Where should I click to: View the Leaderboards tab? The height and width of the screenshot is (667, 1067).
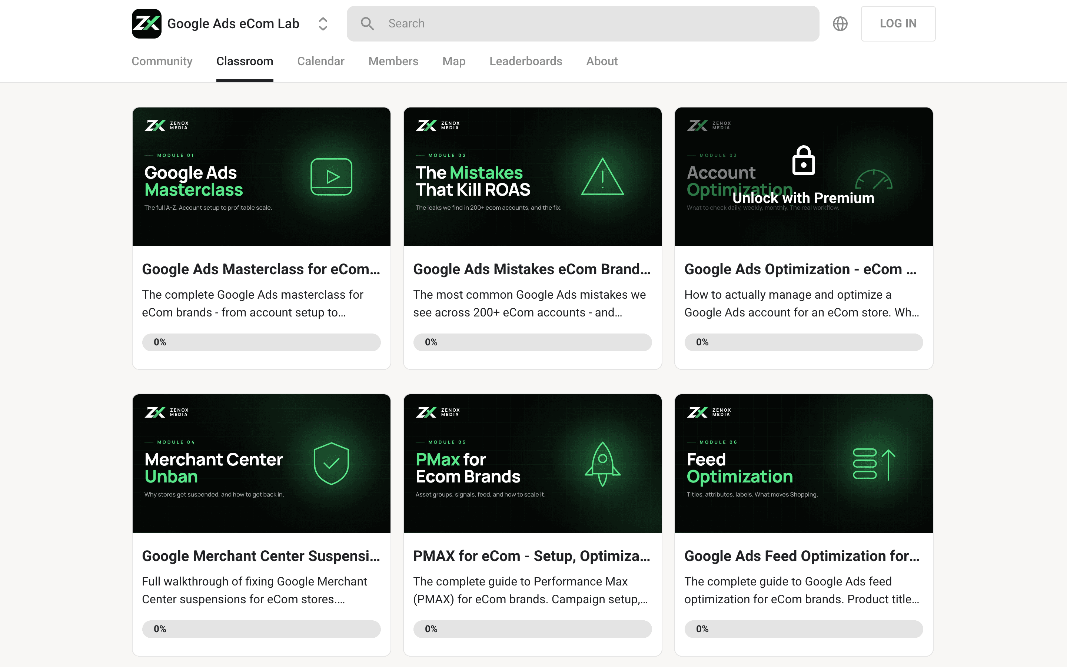pyautogui.click(x=526, y=61)
